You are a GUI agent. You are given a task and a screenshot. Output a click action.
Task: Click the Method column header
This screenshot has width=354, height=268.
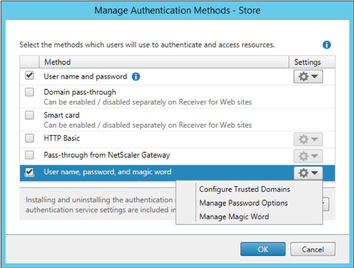[x=57, y=62]
